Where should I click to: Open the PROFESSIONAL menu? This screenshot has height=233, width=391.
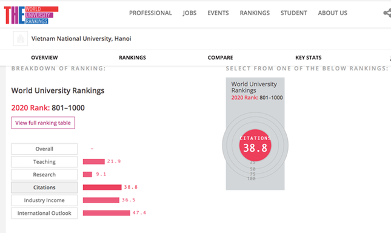coord(150,13)
